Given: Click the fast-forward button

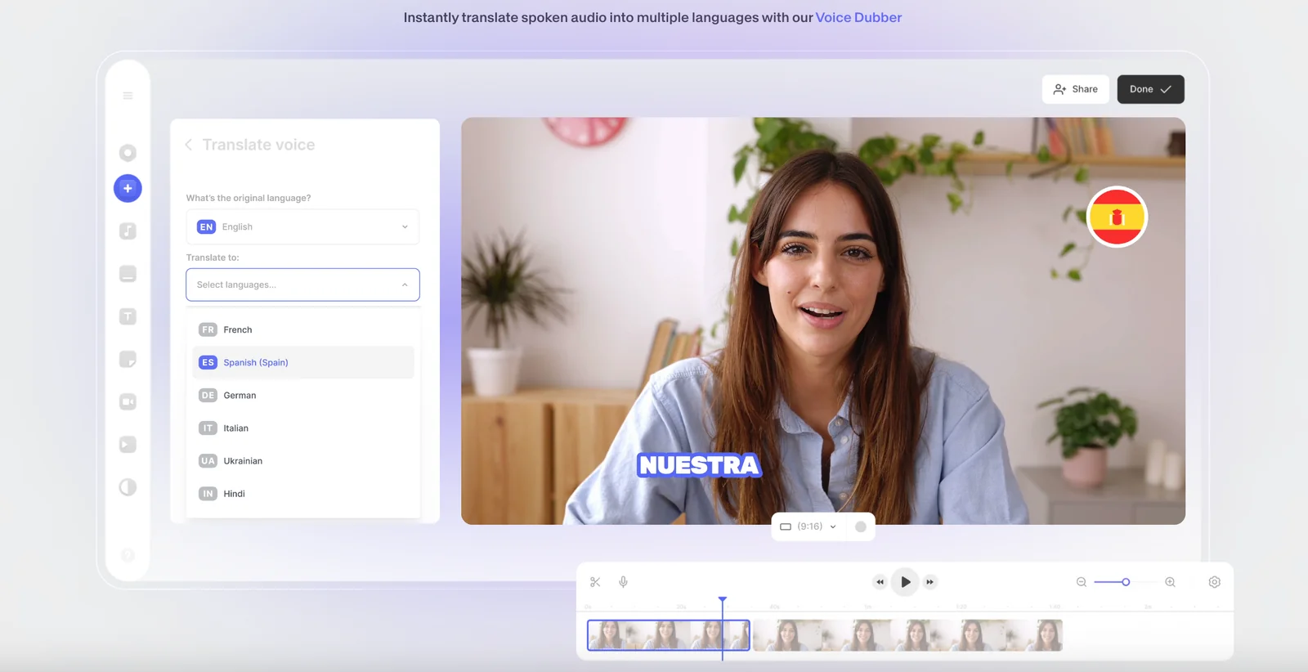Looking at the screenshot, I should (x=929, y=582).
